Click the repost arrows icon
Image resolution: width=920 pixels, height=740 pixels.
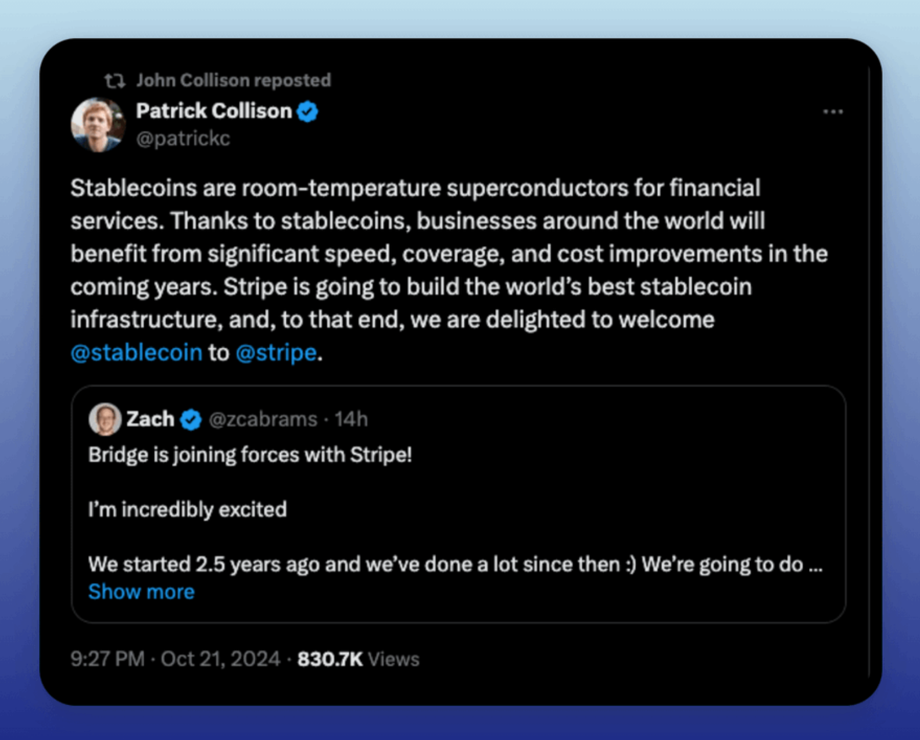(114, 80)
